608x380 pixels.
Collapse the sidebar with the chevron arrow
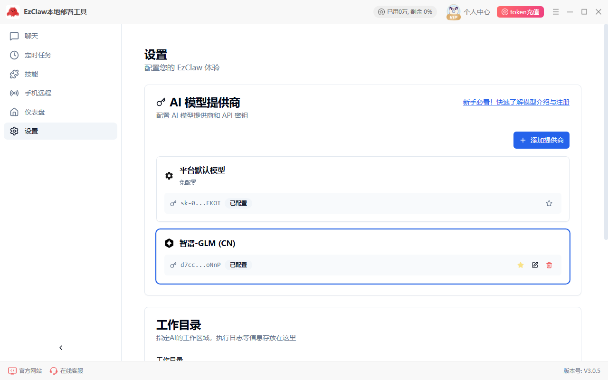pyautogui.click(x=61, y=348)
